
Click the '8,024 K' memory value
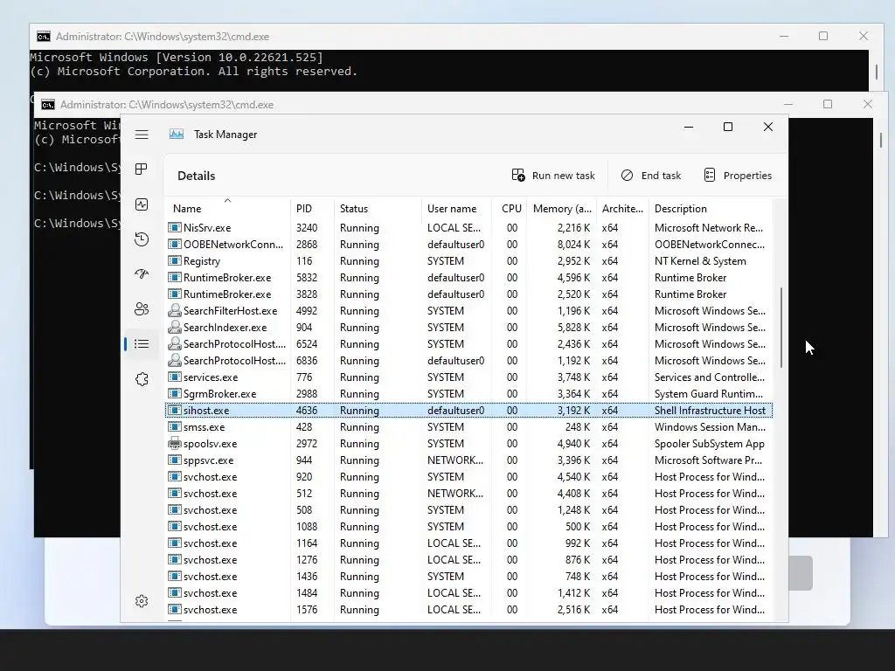point(573,245)
